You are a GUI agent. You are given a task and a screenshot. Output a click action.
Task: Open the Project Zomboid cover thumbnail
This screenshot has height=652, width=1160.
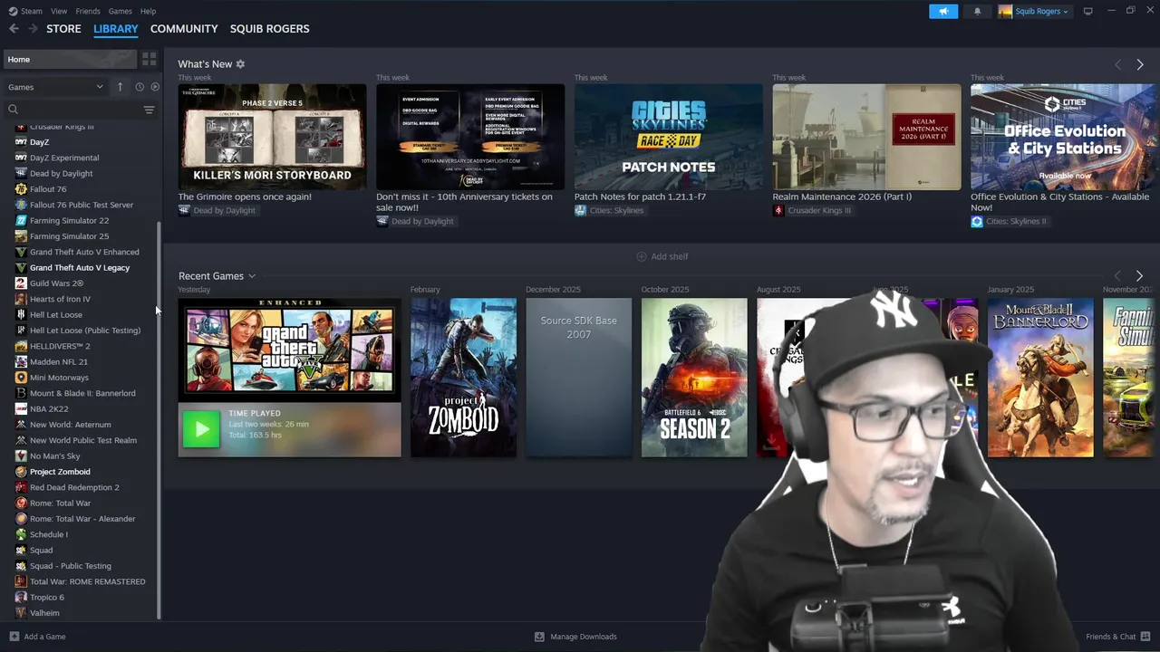click(463, 378)
